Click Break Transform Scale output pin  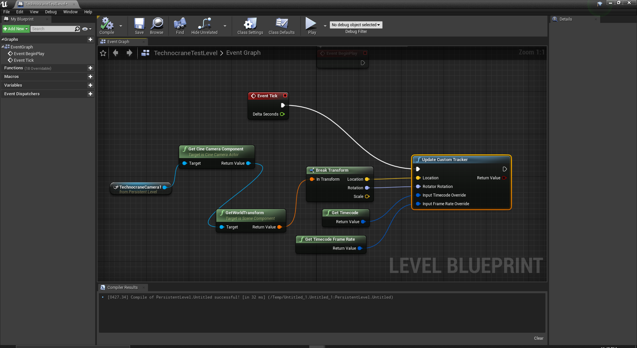[367, 196]
